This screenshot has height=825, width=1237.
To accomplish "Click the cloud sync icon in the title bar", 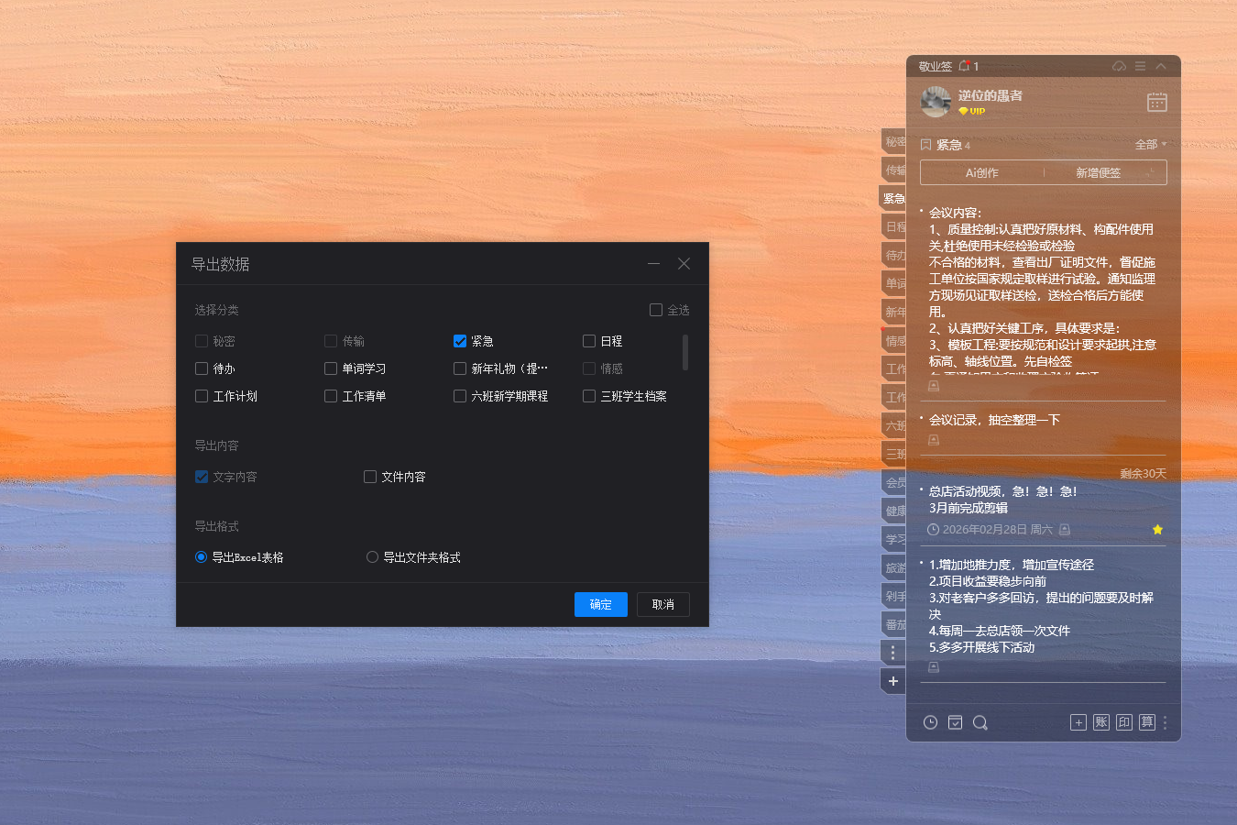I will (1118, 65).
